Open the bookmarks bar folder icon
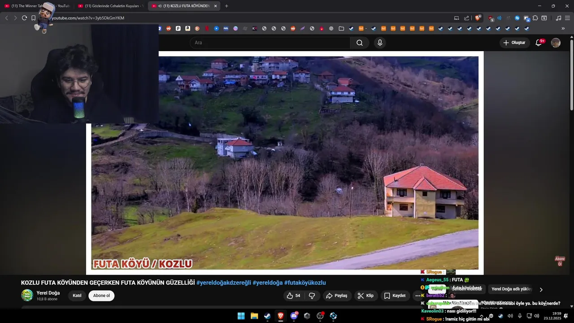Viewport: 574px width, 323px height. tap(341, 28)
